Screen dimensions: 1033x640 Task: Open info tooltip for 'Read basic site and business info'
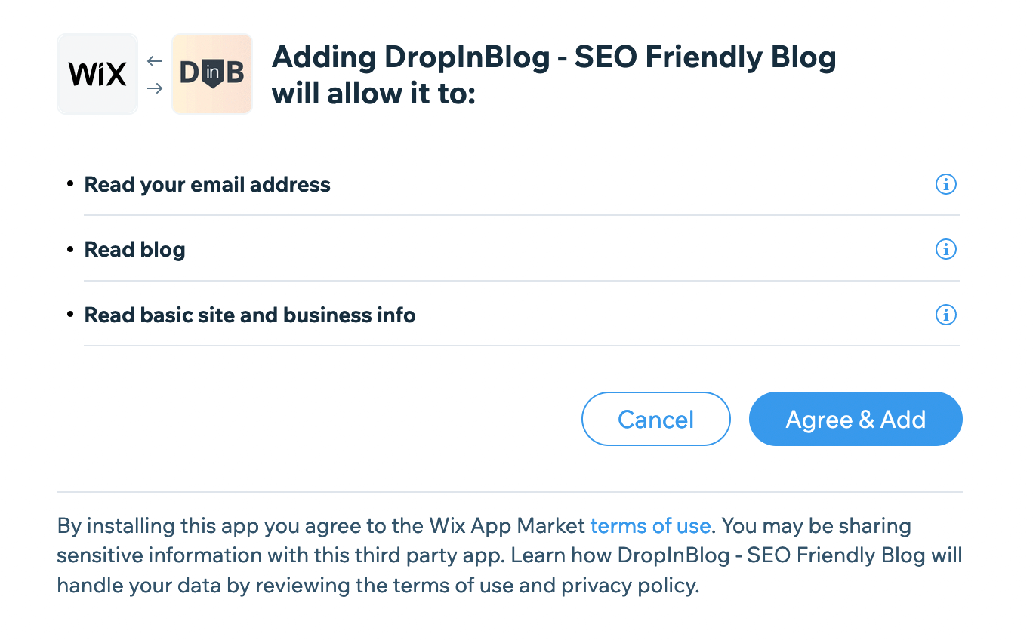tap(945, 315)
